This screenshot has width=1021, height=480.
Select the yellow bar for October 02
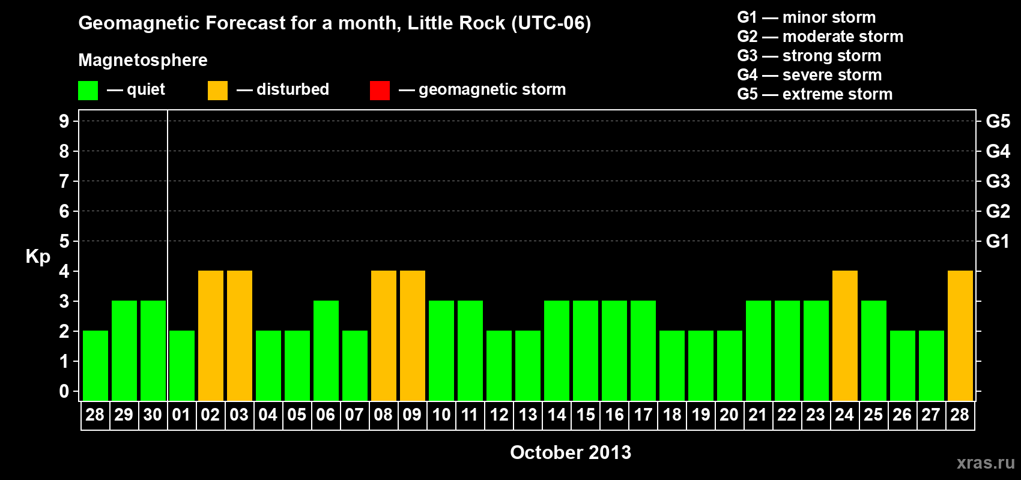(x=211, y=336)
